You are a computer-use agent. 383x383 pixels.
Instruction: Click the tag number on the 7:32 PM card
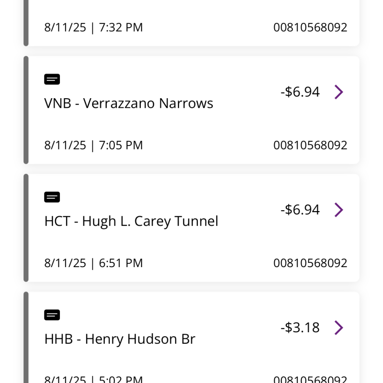click(310, 27)
